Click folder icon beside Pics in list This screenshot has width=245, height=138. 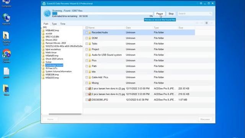coord(90,61)
